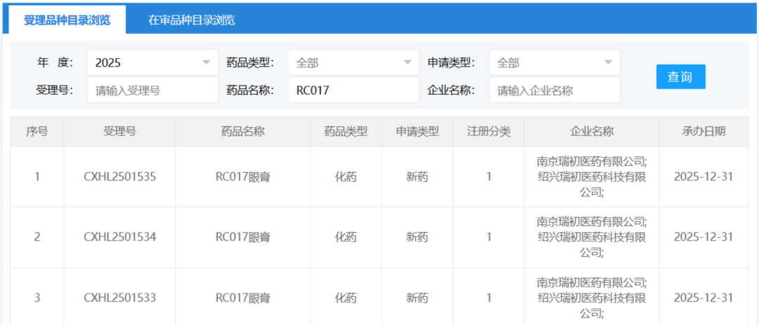Open the 申请类型 dropdown
The image size is (759, 325).
pyautogui.click(x=554, y=62)
